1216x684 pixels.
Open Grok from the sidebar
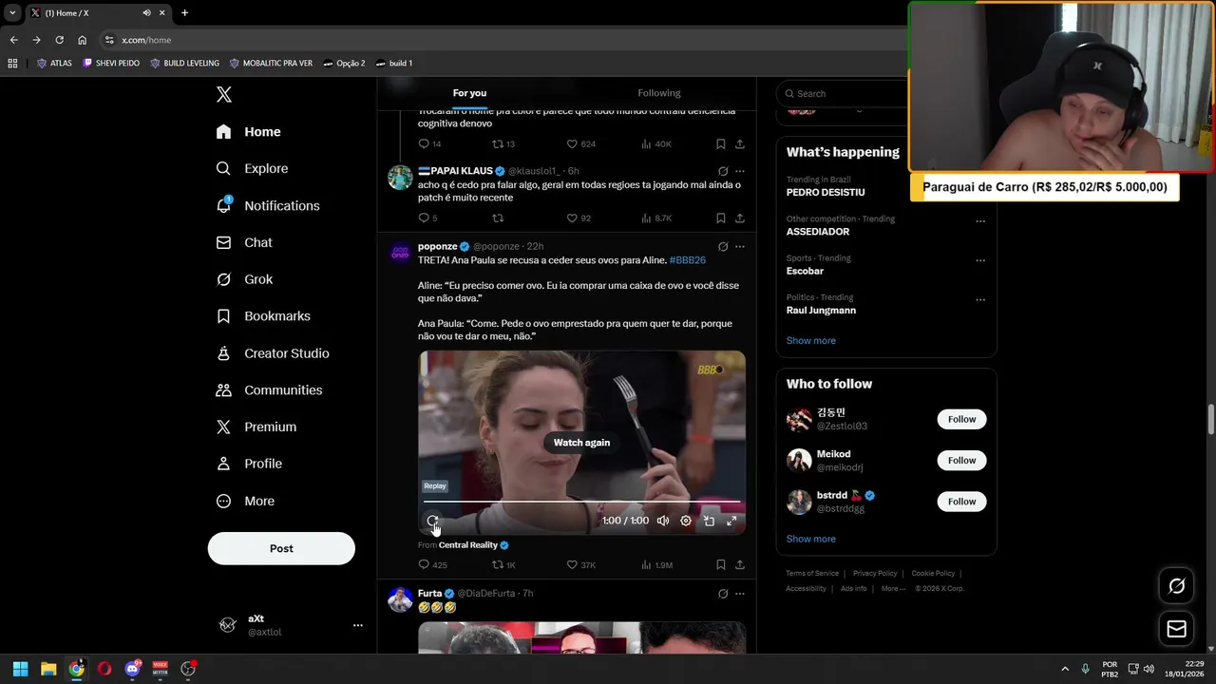pos(244,279)
